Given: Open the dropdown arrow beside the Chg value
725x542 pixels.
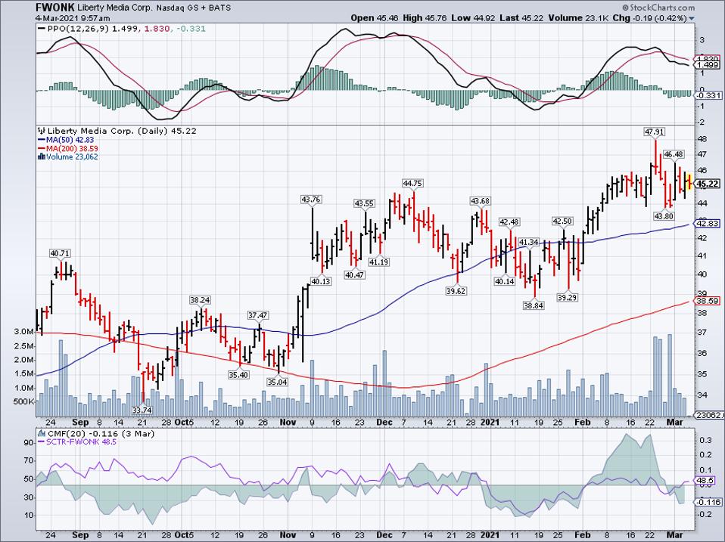Looking at the screenshot, I should point(692,18).
